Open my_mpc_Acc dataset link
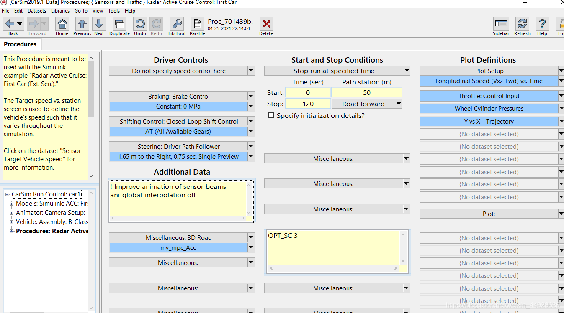 click(178, 248)
